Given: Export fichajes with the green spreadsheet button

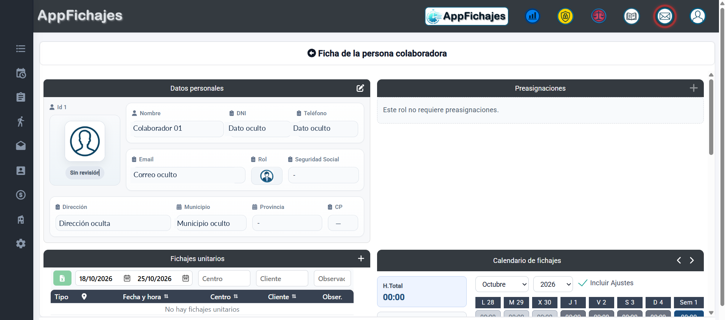Looking at the screenshot, I should [x=62, y=278].
